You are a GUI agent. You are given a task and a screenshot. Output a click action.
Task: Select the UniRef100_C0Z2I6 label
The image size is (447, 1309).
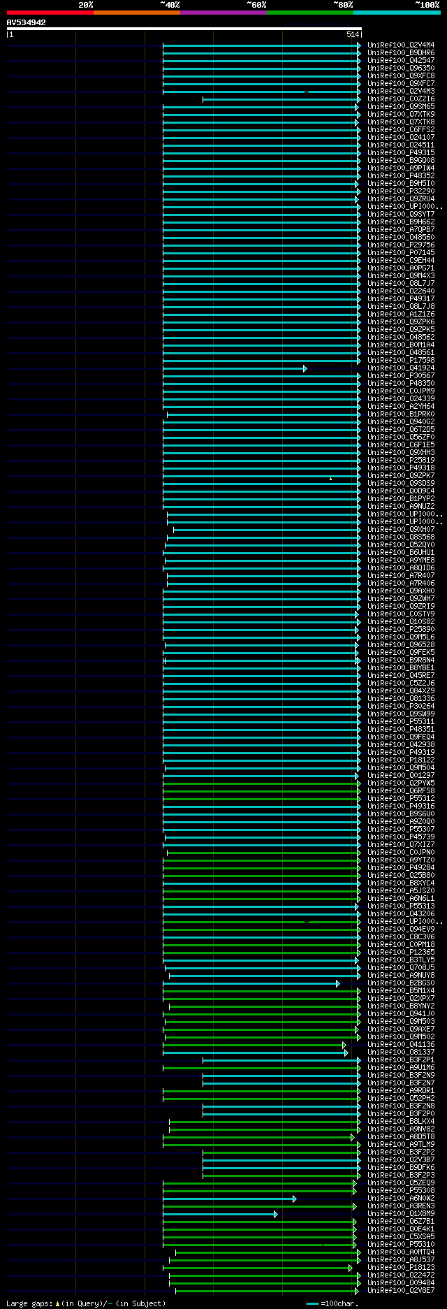[x=401, y=99]
